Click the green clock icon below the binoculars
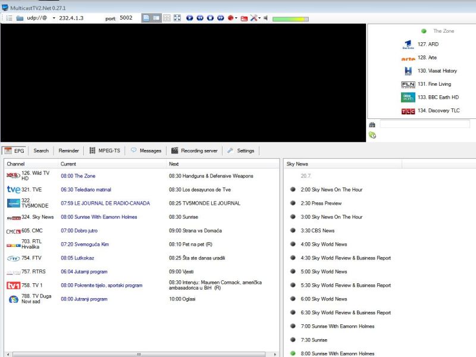Viewport: 476px width, 357px height. 372,135
